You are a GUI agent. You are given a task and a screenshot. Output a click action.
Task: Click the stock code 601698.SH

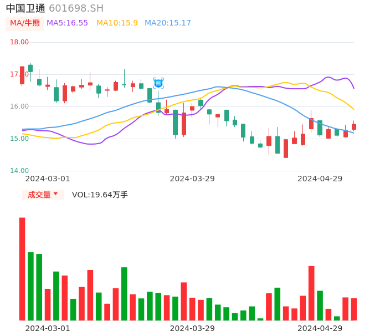[x=76, y=8]
